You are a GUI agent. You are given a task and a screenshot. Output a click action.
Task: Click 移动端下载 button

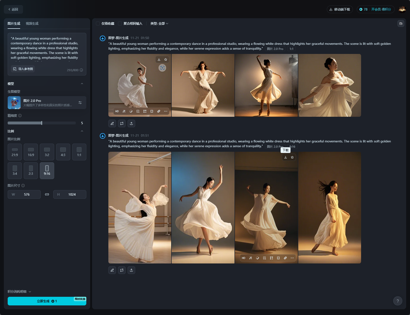pos(340,9)
